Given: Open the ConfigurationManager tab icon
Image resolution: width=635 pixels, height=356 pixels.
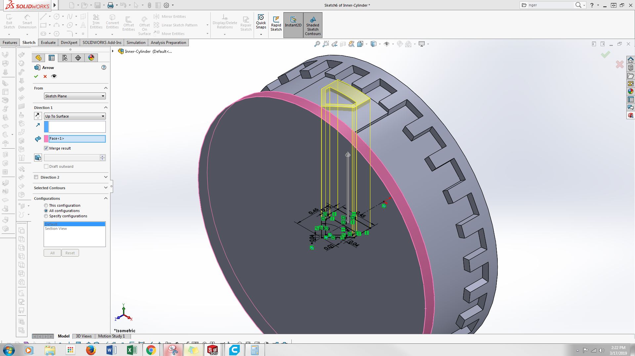Looking at the screenshot, I should pyautogui.click(x=65, y=58).
